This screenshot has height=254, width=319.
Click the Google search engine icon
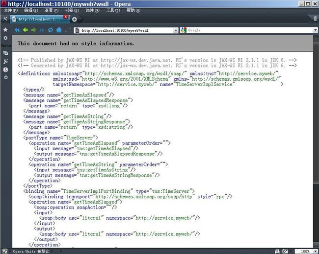[x=184, y=30]
